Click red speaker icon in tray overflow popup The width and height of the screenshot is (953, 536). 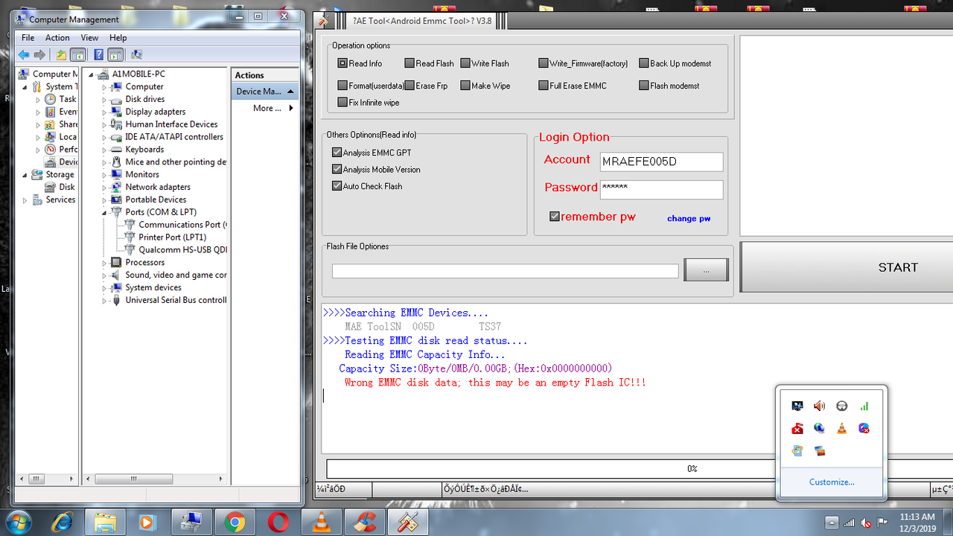point(819,406)
